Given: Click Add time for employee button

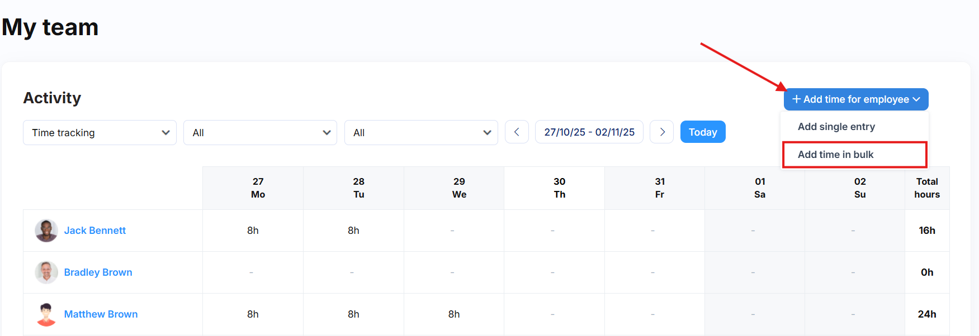Looking at the screenshot, I should (855, 99).
